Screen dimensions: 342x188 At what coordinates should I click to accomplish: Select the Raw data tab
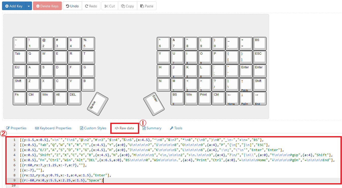[x=124, y=128]
